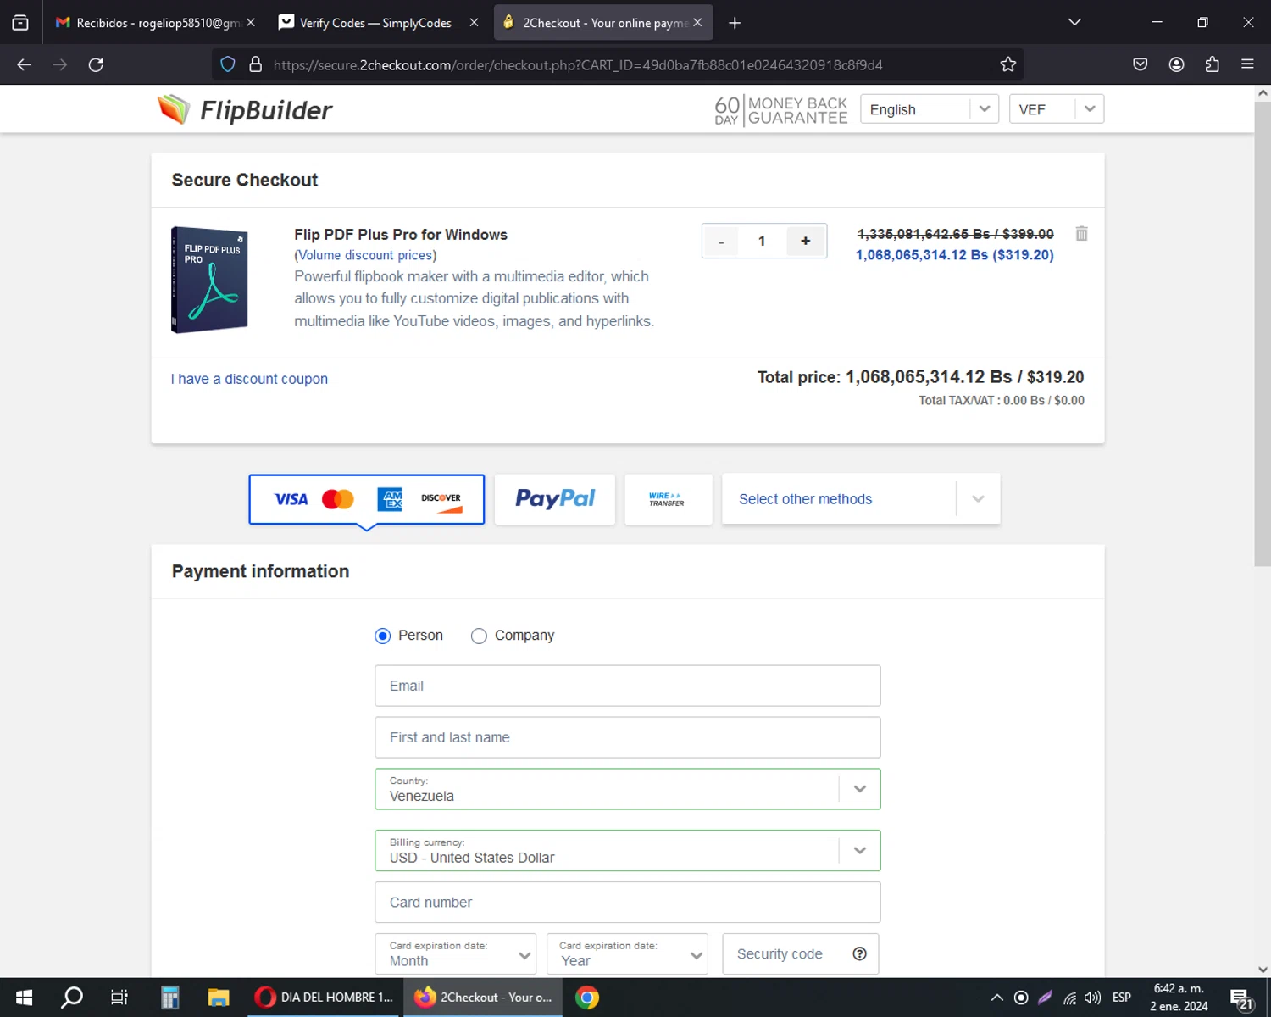This screenshot has height=1017, width=1271.
Task: Open the notification center icon
Action: (1240, 998)
